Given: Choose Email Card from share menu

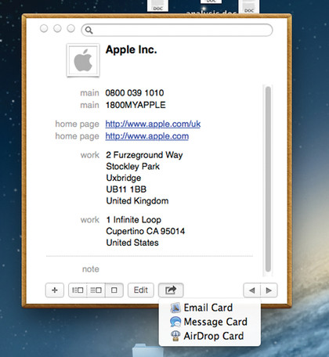Looking at the screenshot, I should [210, 308].
